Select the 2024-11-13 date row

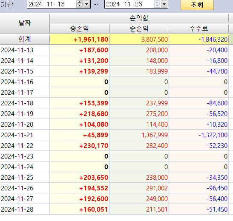[25, 50]
